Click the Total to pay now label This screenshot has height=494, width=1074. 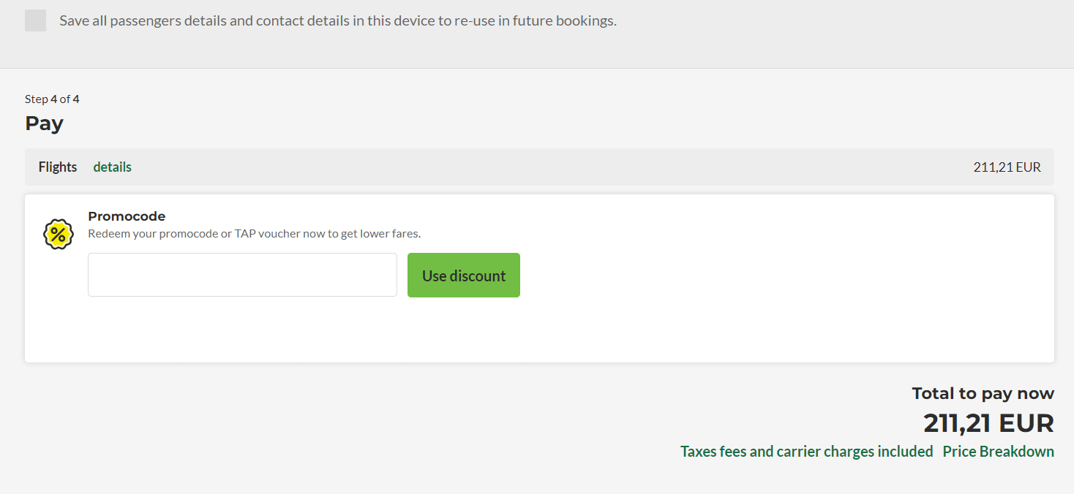pos(983,393)
